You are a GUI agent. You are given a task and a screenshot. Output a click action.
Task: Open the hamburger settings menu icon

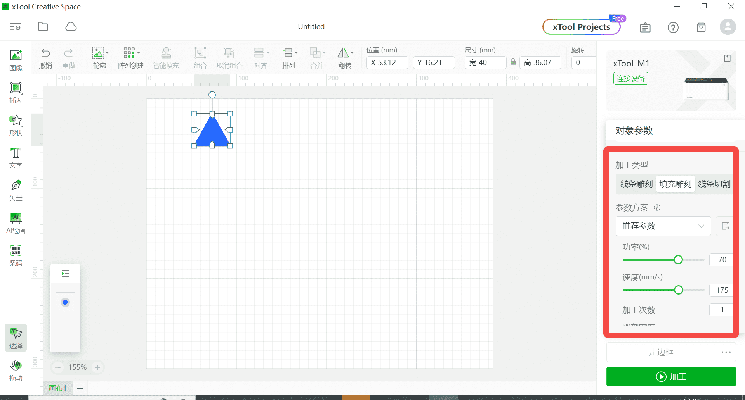coord(15,27)
